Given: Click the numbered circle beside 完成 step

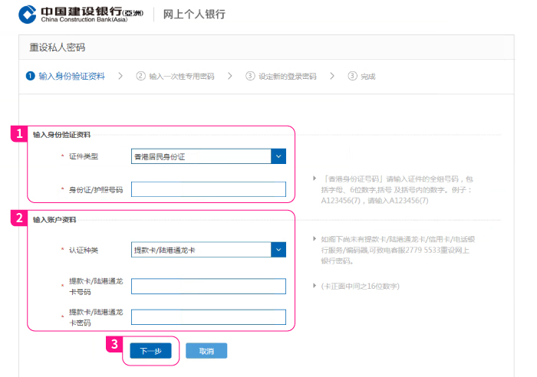Looking at the screenshot, I should point(352,76).
